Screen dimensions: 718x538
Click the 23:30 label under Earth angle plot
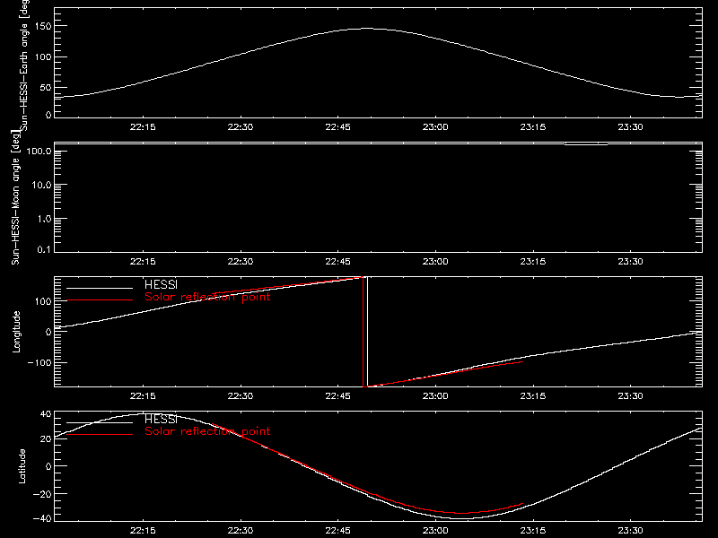(631, 126)
